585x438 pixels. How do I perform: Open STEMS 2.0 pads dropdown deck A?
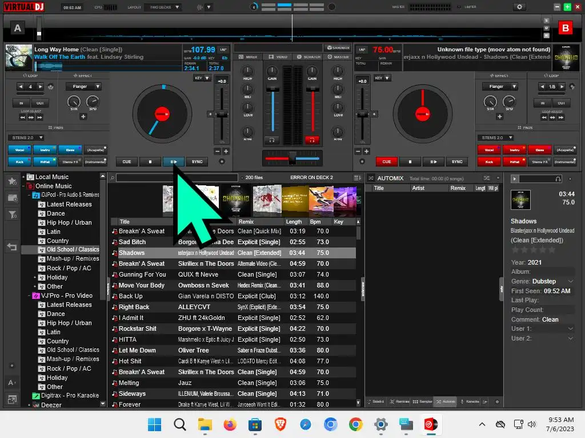(26, 138)
